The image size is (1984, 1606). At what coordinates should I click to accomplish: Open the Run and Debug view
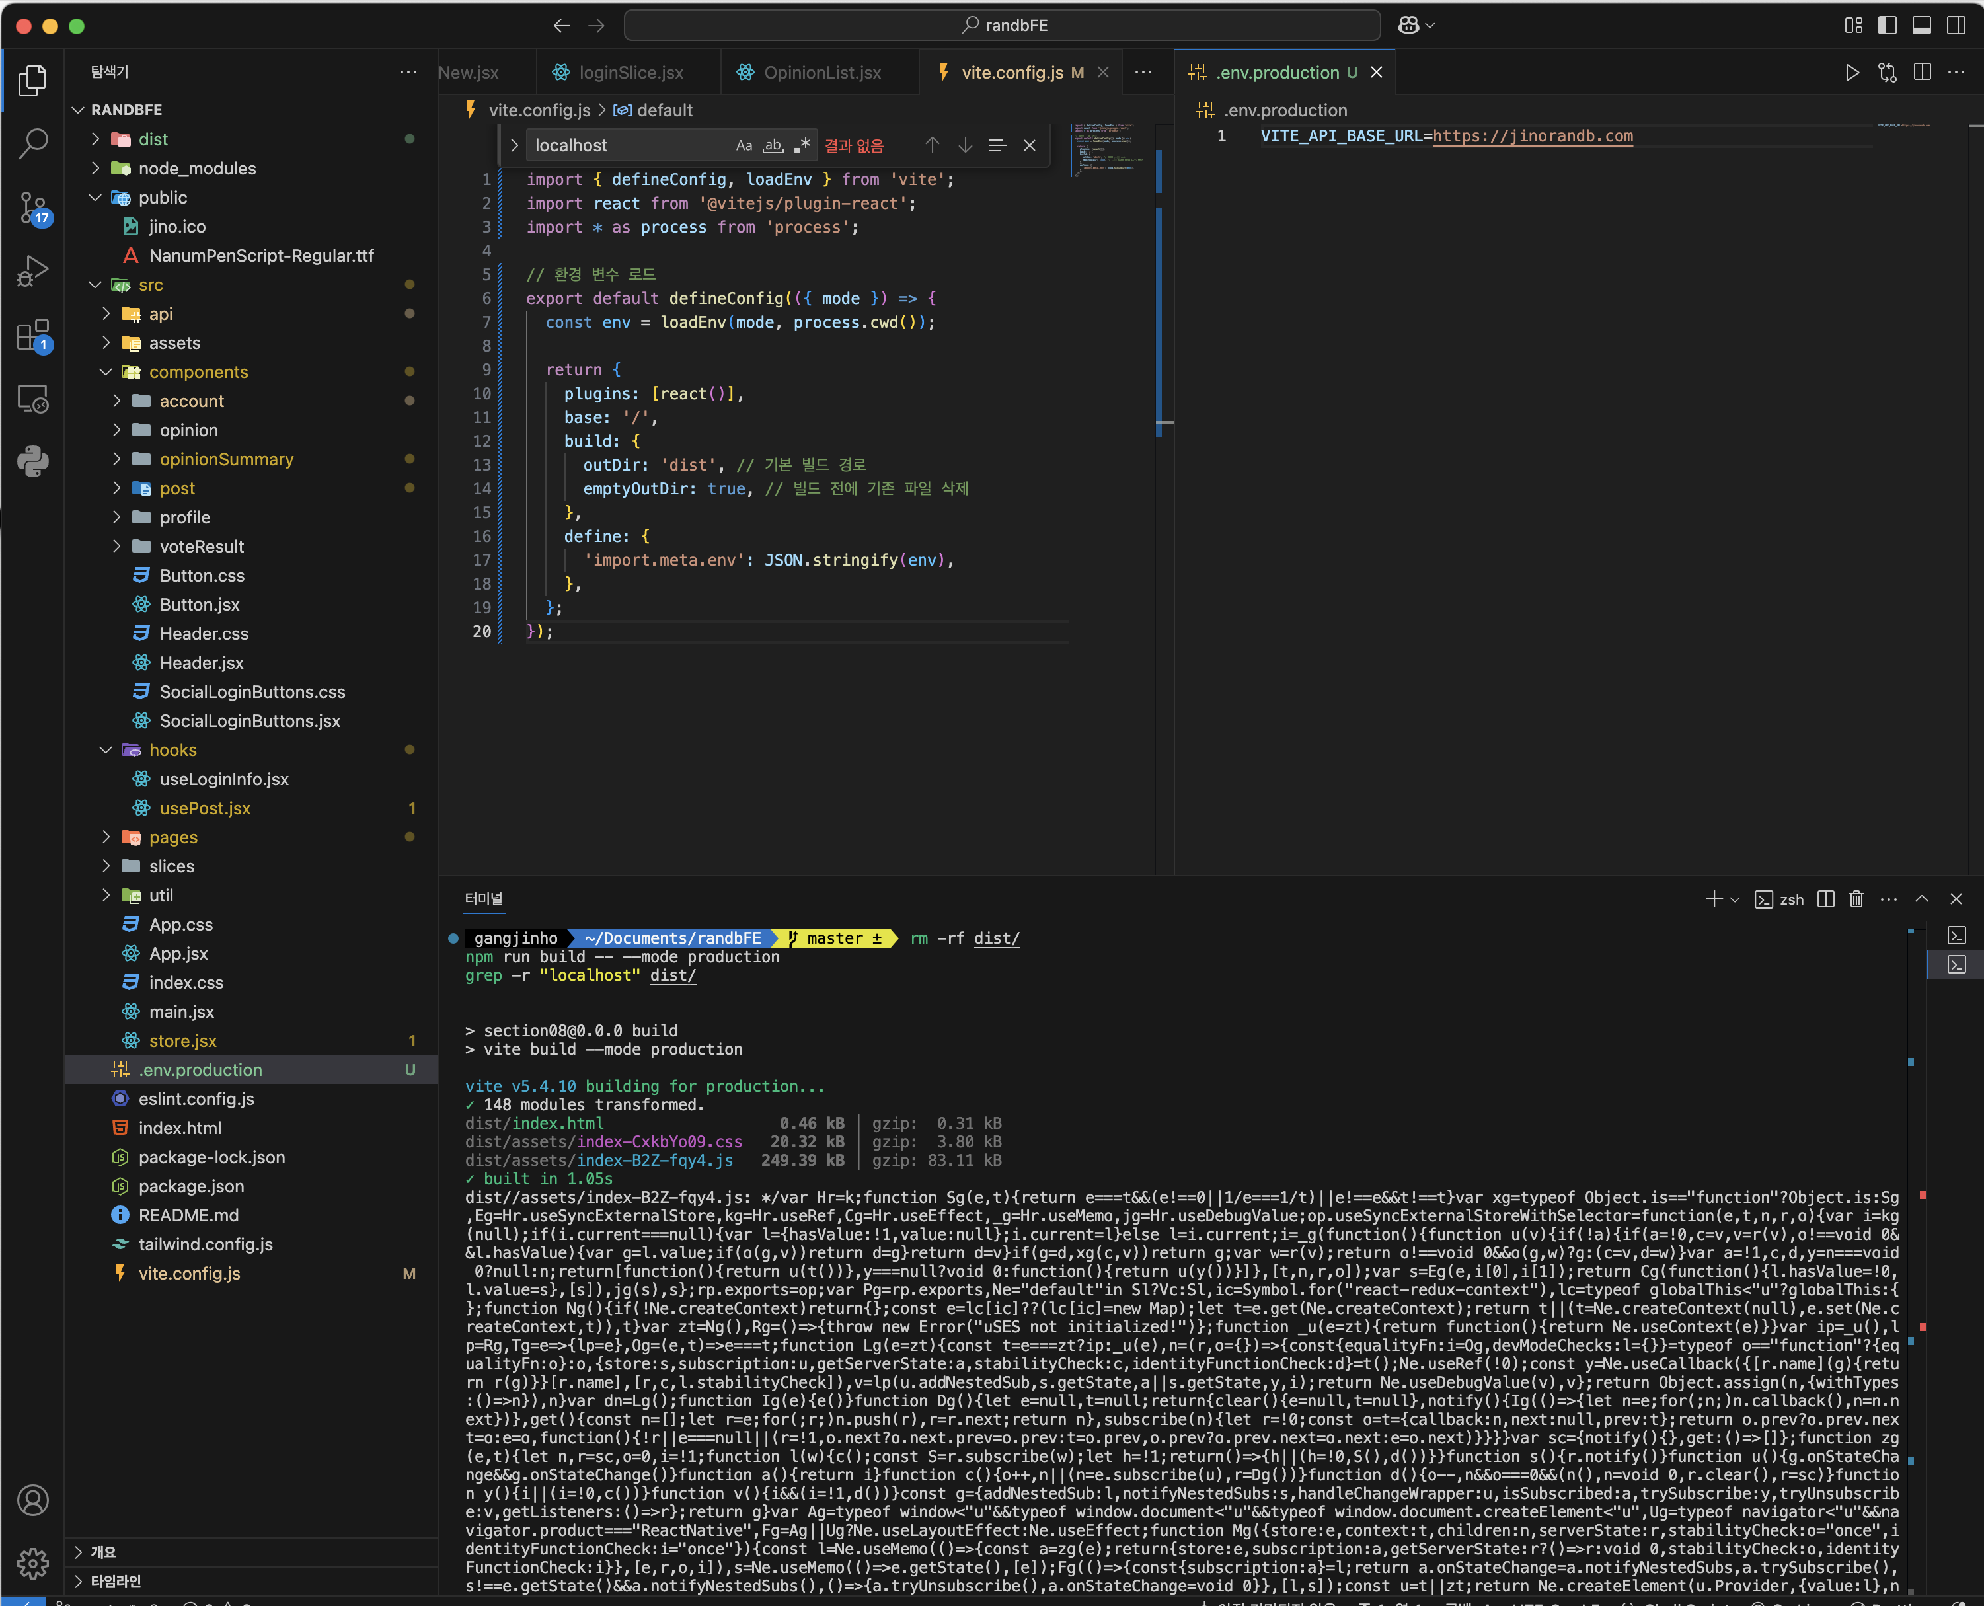[32, 271]
